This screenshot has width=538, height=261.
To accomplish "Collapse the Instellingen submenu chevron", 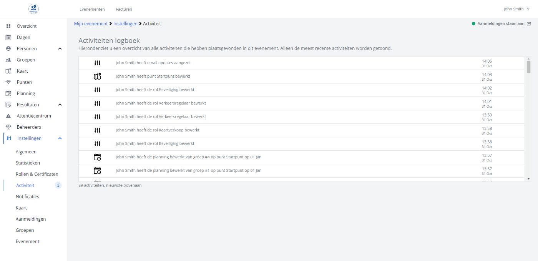I will point(60,138).
